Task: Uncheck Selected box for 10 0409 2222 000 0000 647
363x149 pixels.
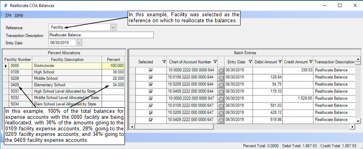Action: (151, 120)
